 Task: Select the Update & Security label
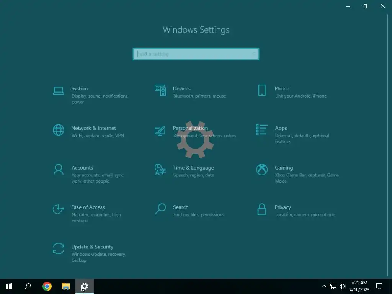click(92, 247)
